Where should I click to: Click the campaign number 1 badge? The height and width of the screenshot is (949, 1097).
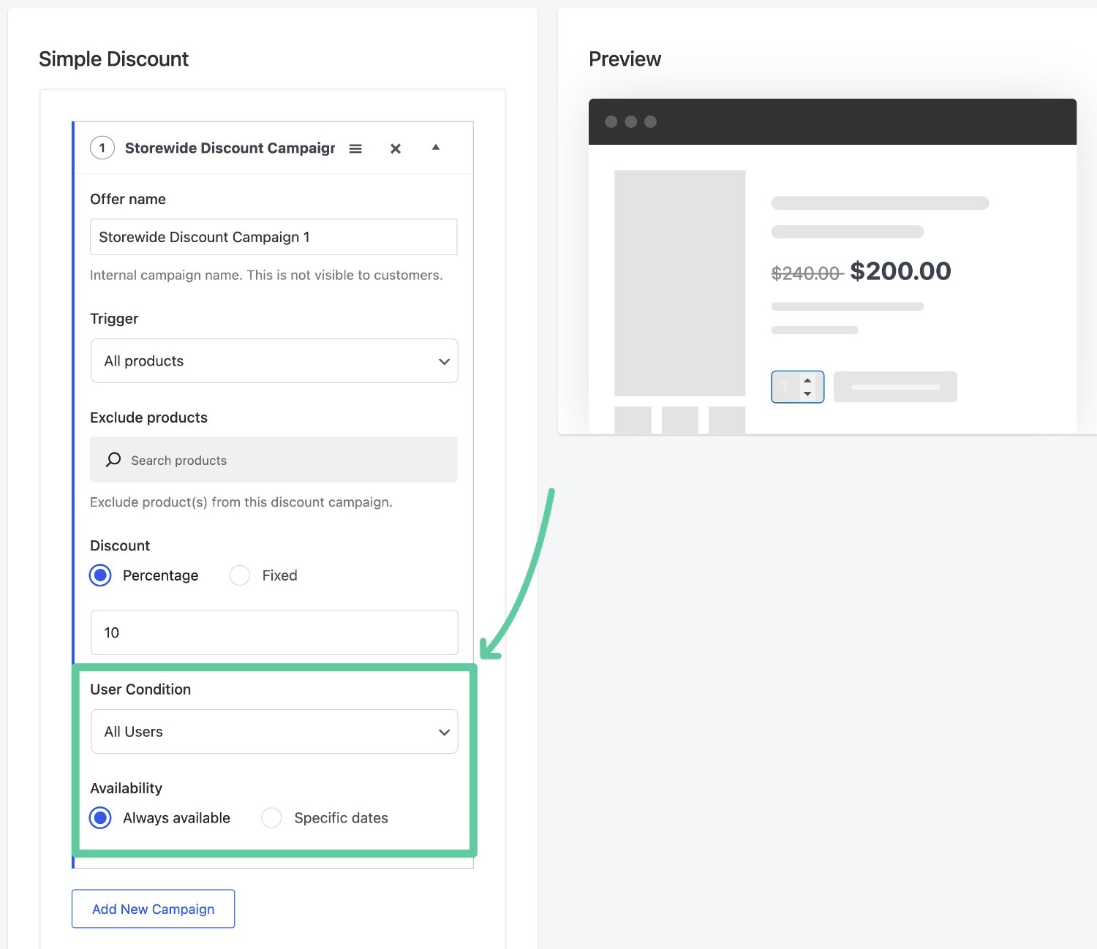point(102,148)
